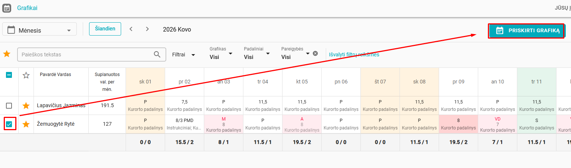571x168 pixels.
Task: Open the Grafikai page title link
Action: (27, 8)
